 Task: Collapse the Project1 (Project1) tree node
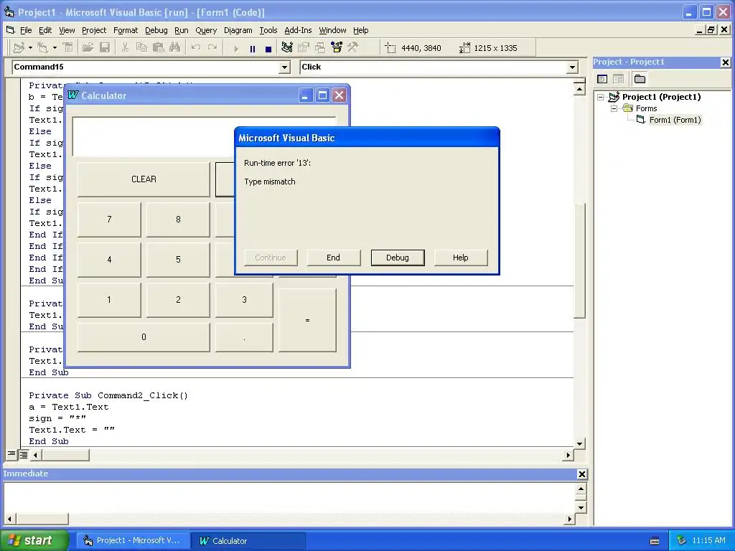[x=601, y=97]
